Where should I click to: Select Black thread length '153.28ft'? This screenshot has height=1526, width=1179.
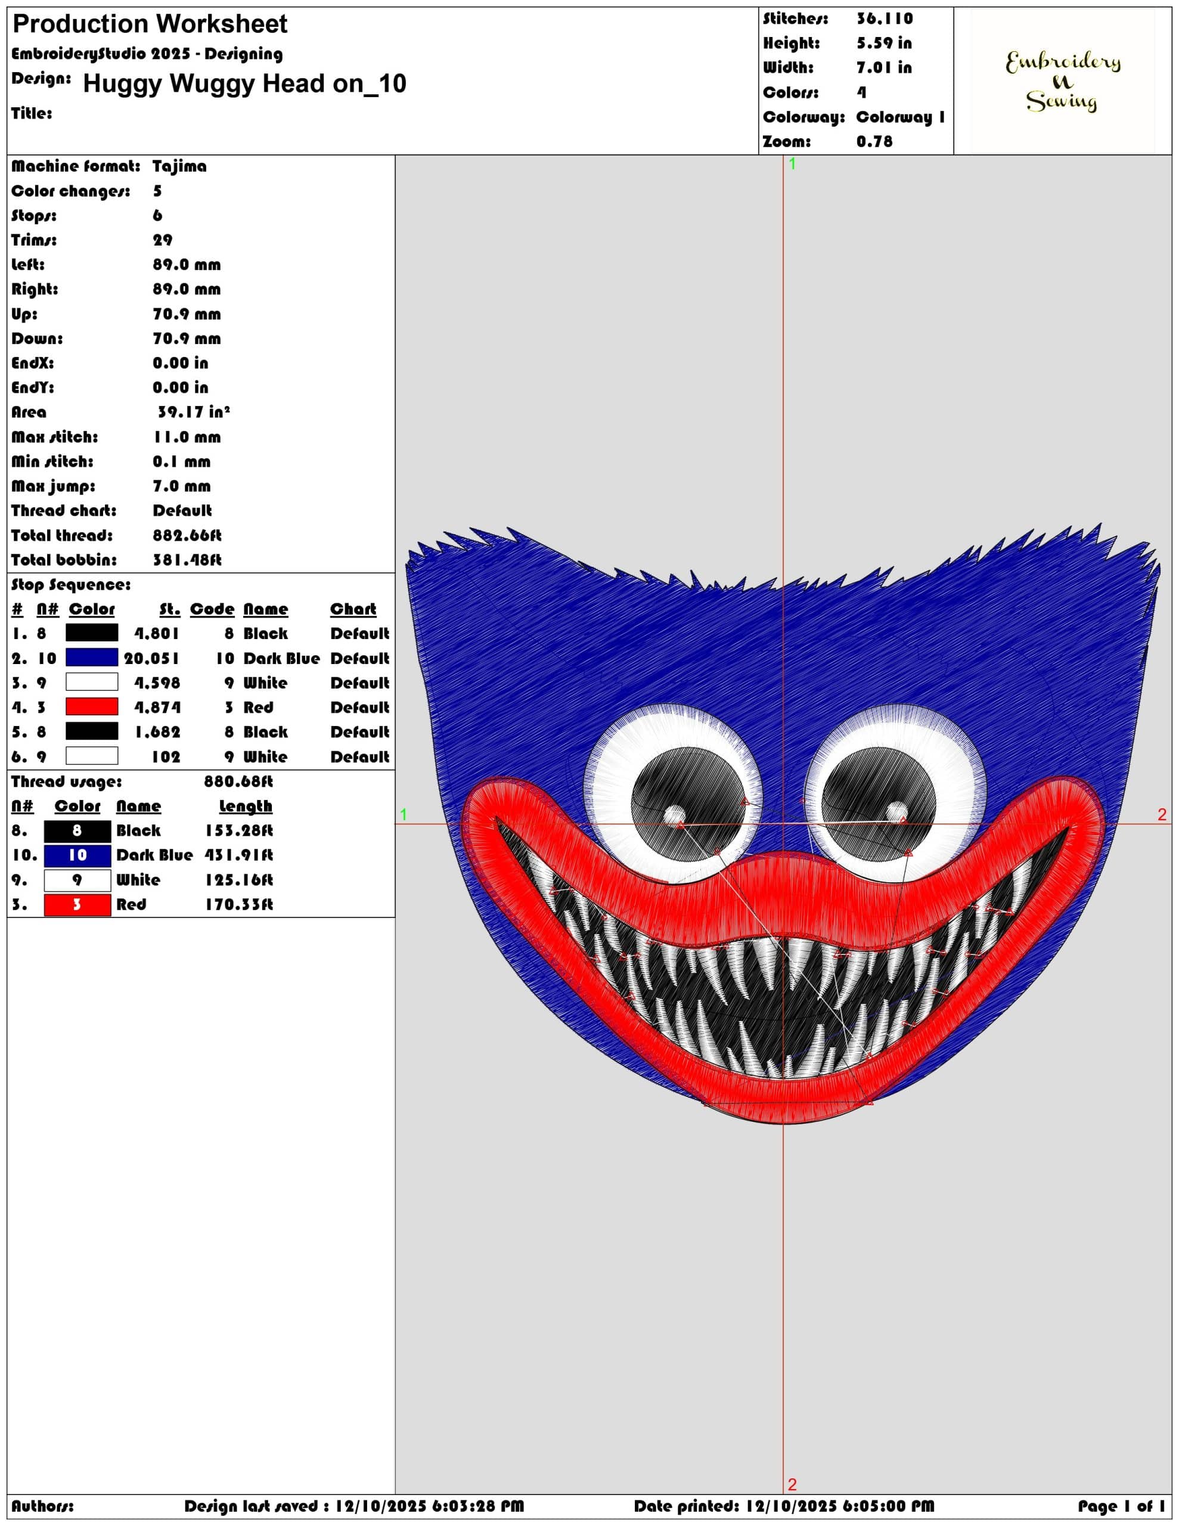[239, 831]
